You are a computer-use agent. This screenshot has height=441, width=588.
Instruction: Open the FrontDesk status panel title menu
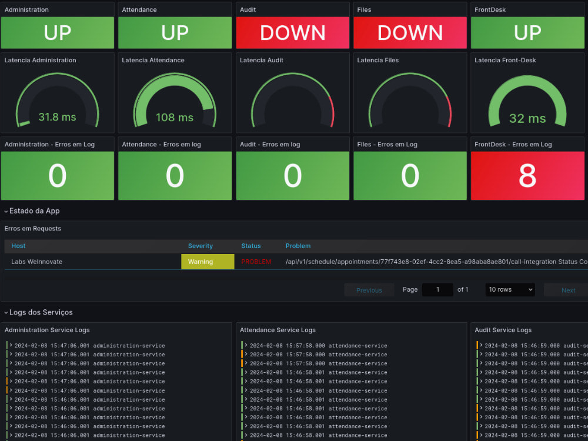pyautogui.click(x=490, y=10)
